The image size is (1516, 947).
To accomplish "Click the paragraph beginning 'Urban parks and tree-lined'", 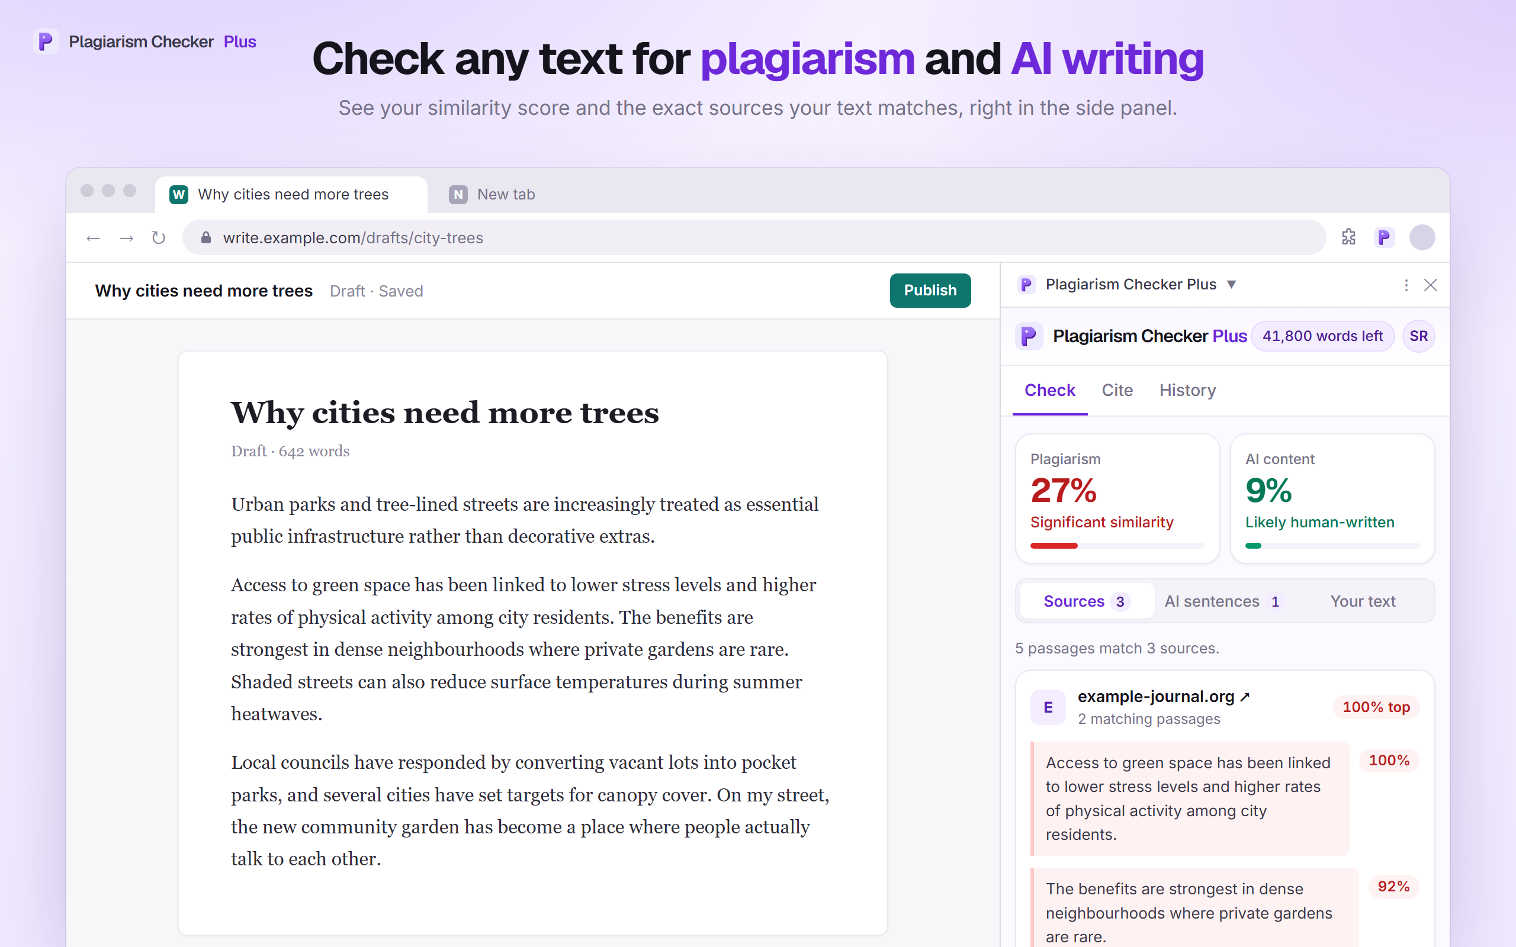I will [x=525, y=520].
